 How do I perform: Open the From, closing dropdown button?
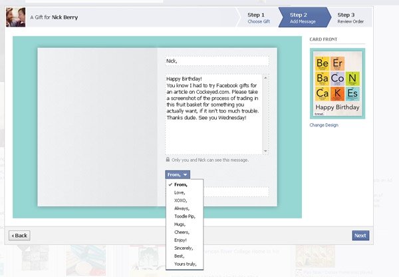pos(178,175)
